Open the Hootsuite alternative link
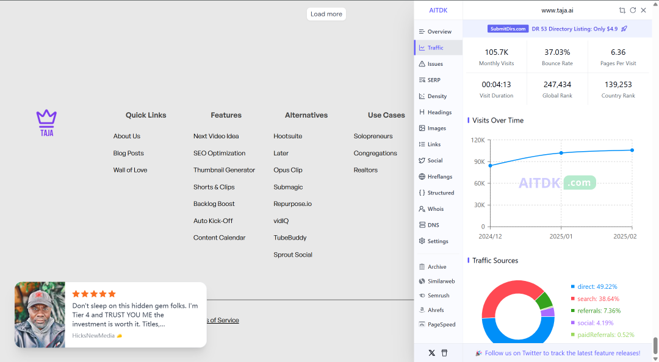 point(288,136)
